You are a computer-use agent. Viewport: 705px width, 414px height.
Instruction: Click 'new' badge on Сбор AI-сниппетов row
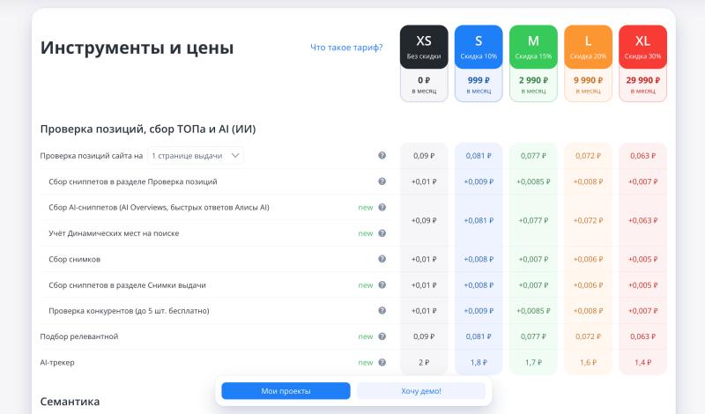point(366,207)
